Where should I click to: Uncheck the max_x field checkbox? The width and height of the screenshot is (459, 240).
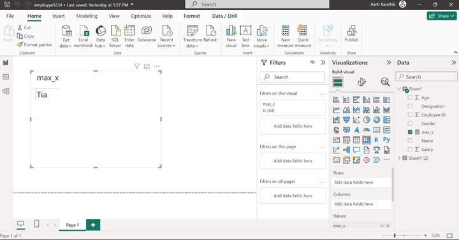click(410, 132)
